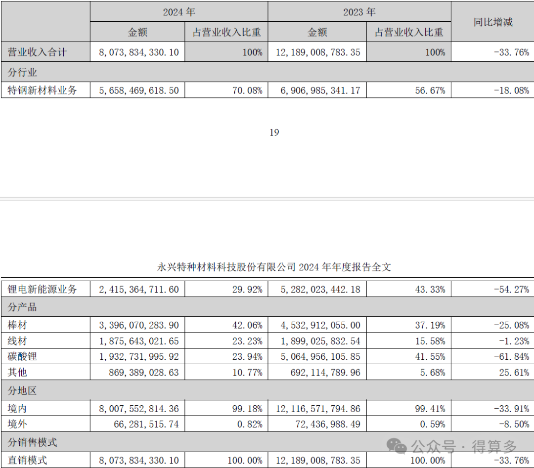This screenshot has width=534, height=468.
Task: Select the amount 2,415,364,711.60
Action: pyautogui.click(x=139, y=290)
